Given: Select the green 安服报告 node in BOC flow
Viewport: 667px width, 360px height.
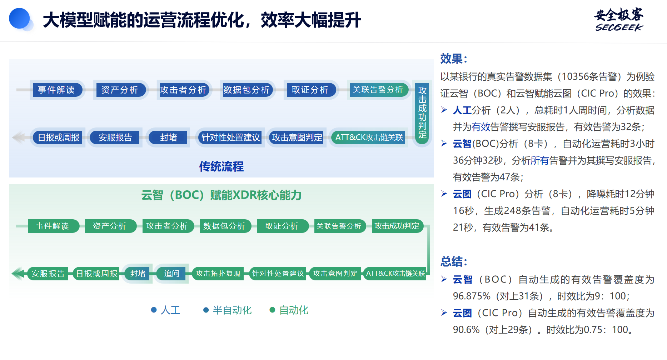Looking at the screenshot, I should [48, 274].
